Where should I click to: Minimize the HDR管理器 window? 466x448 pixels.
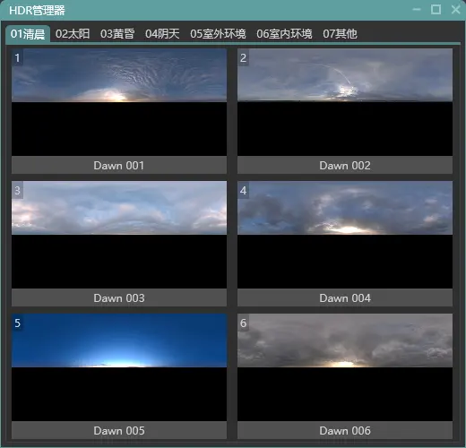[x=417, y=10]
